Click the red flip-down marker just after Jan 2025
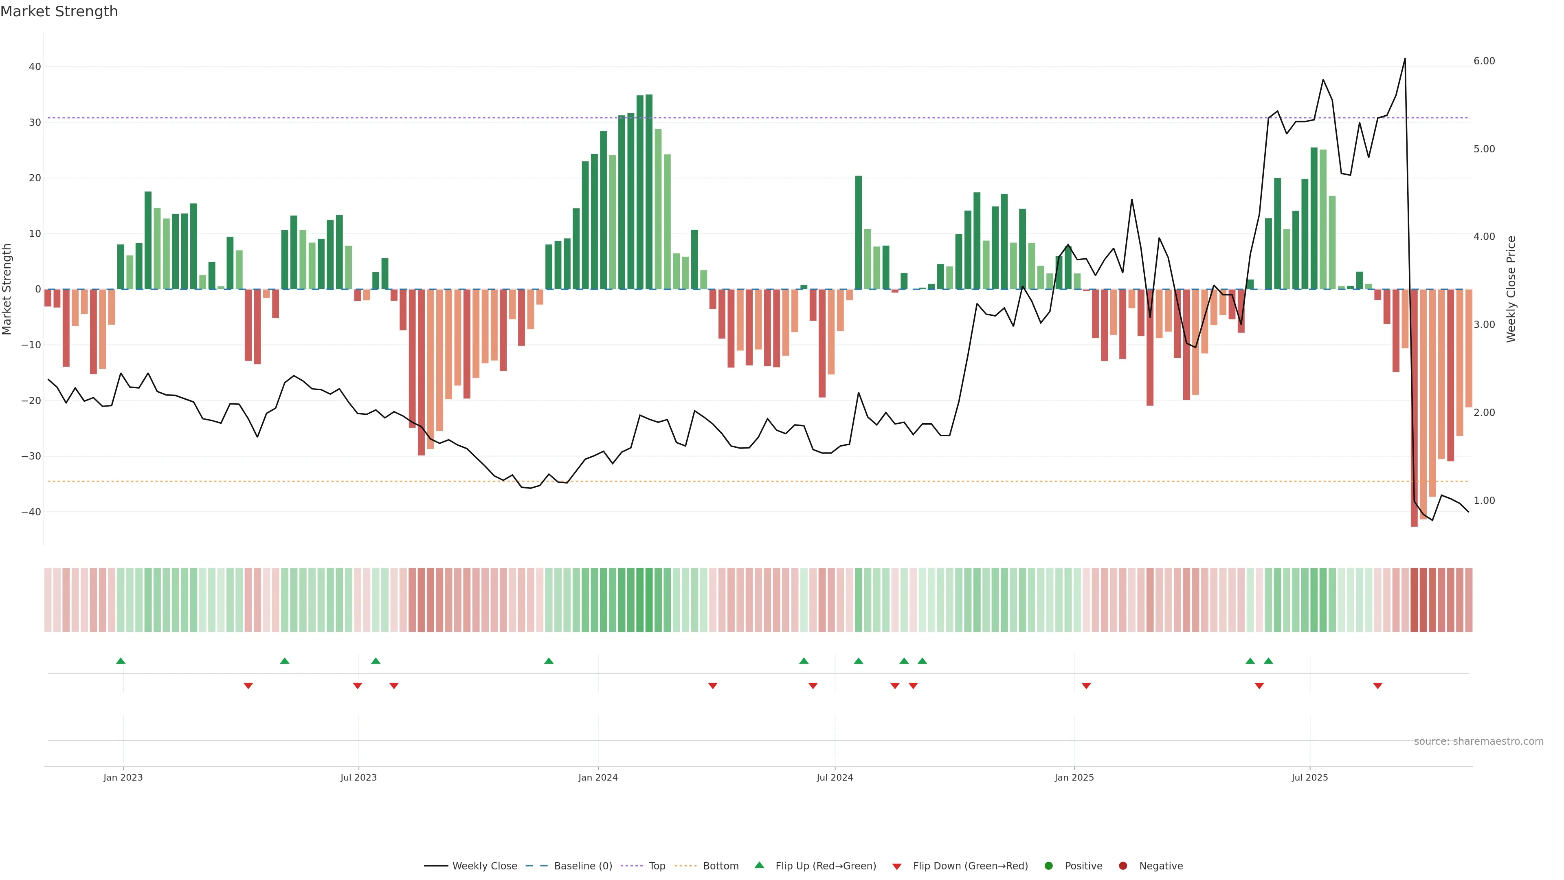Image resolution: width=1564 pixels, height=880 pixels. (x=1086, y=686)
